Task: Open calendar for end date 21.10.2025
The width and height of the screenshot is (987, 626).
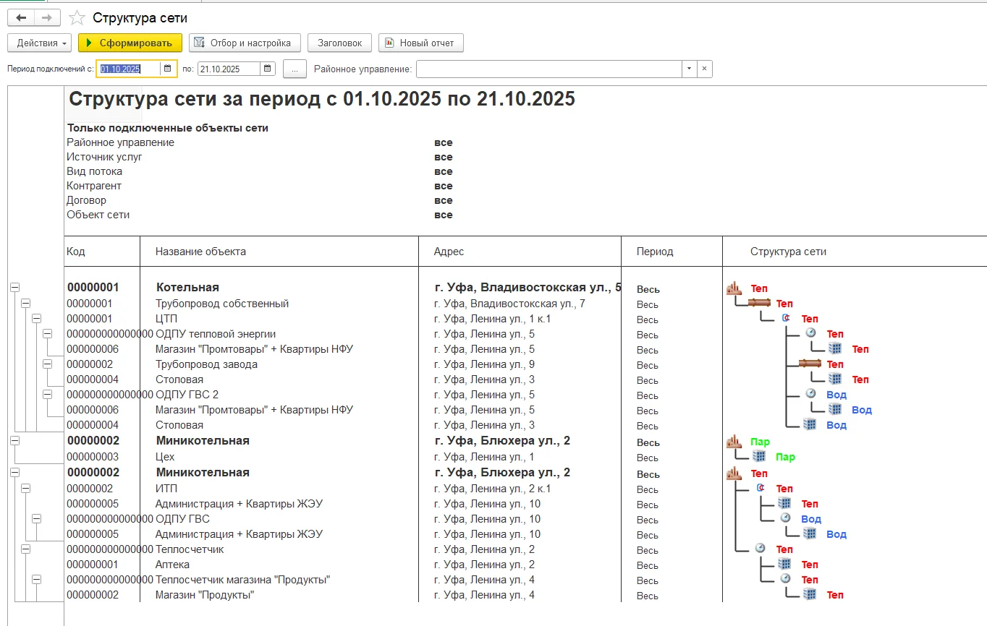Action: click(268, 69)
